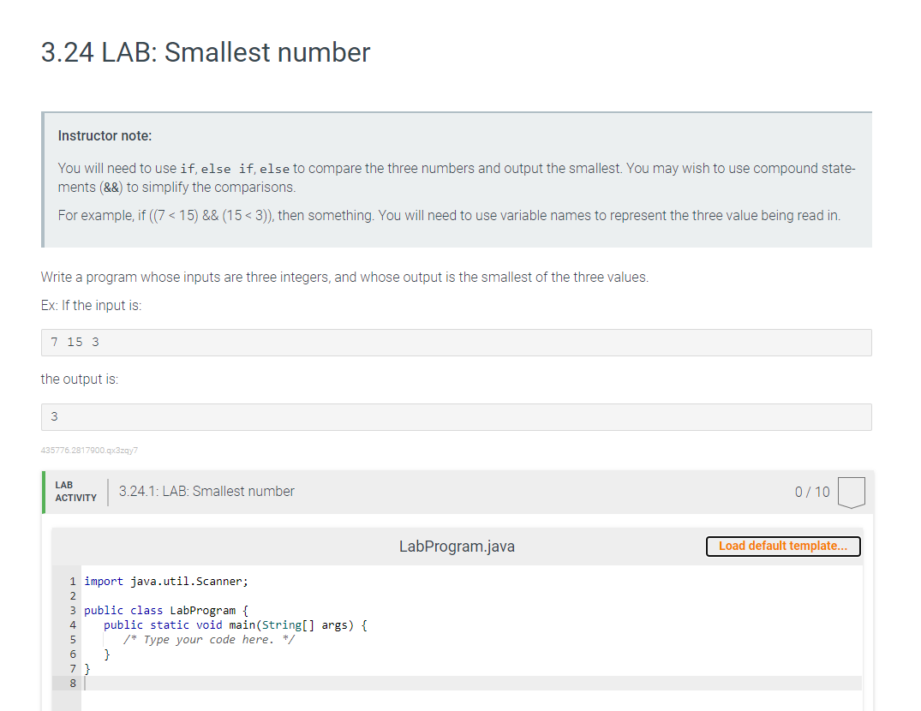
Task: Click the import java.util.Scanner statement
Action: [164, 581]
